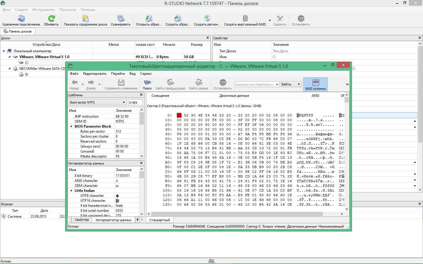
Task: Close the Интерпретатор данных panel
Action: click(141, 163)
